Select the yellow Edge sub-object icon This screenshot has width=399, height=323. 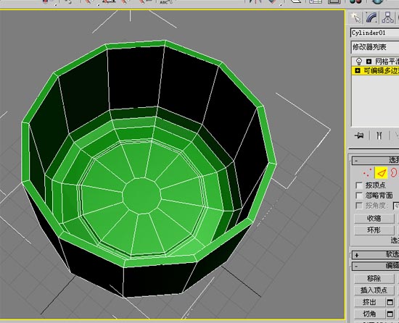(x=381, y=173)
